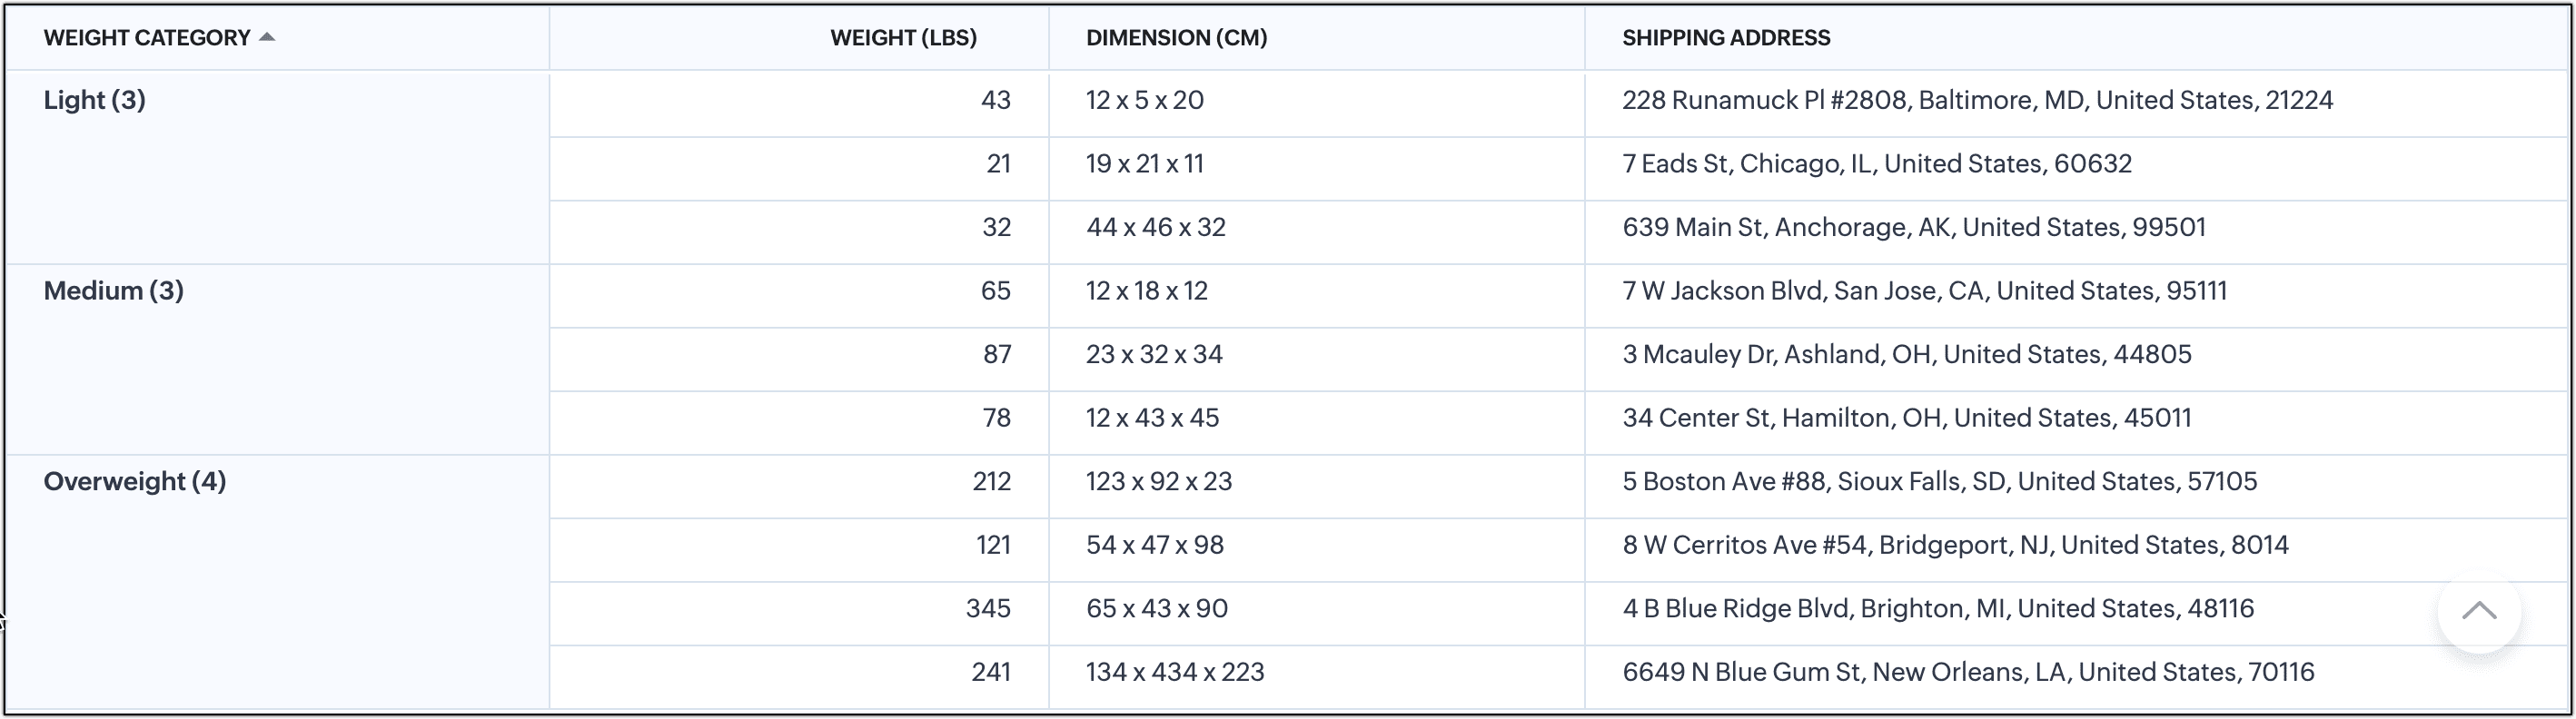Select the weight value 87 cell
Screen dimensions: 2576x719
pos(996,354)
